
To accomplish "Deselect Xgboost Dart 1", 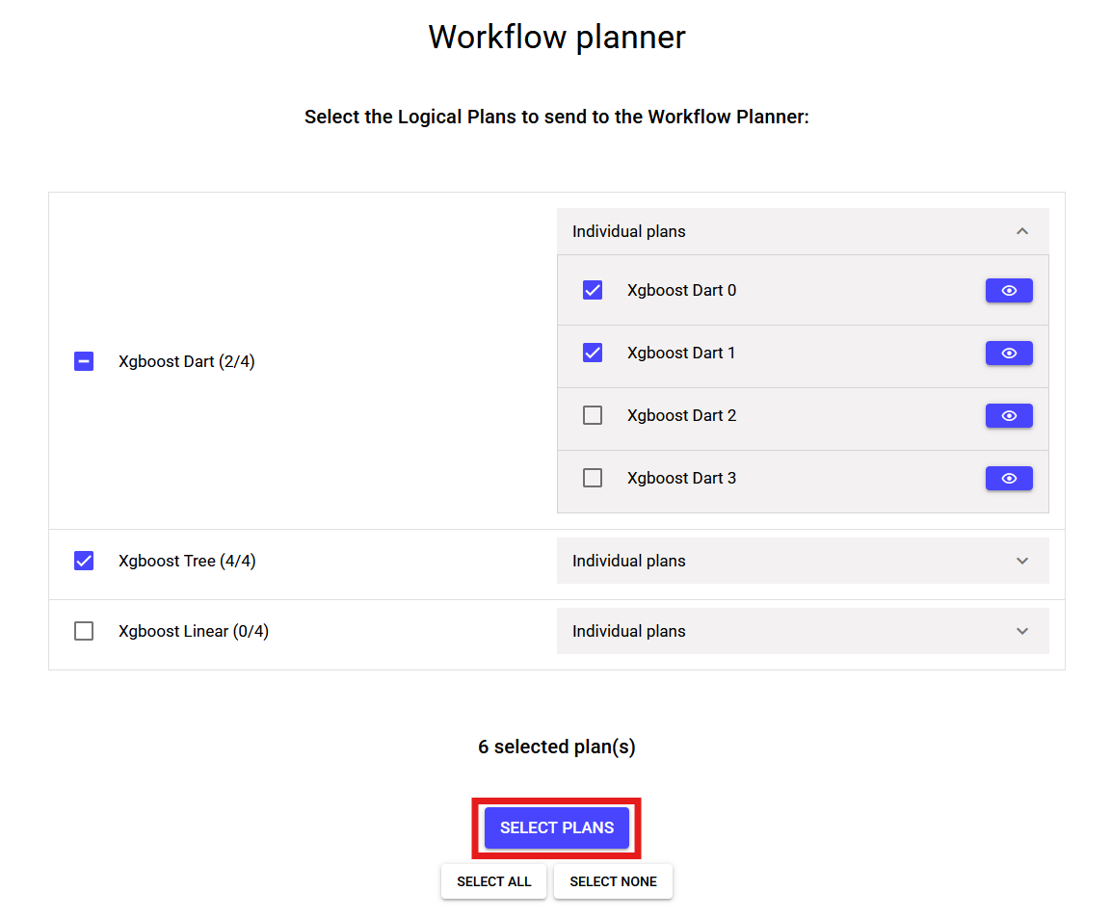I will pos(592,353).
